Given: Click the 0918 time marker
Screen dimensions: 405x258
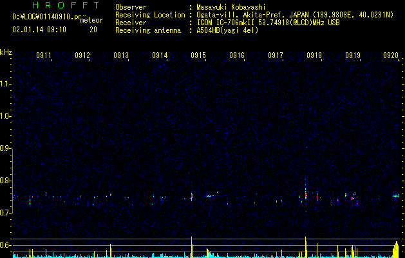Looking at the screenshot, I should (x=314, y=55).
